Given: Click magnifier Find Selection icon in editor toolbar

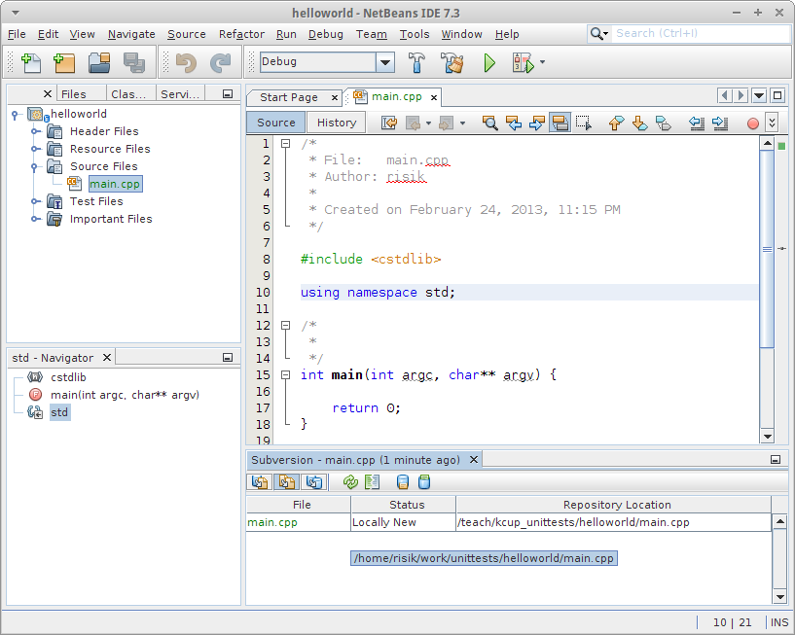Looking at the screenshot, I should 490,123.
